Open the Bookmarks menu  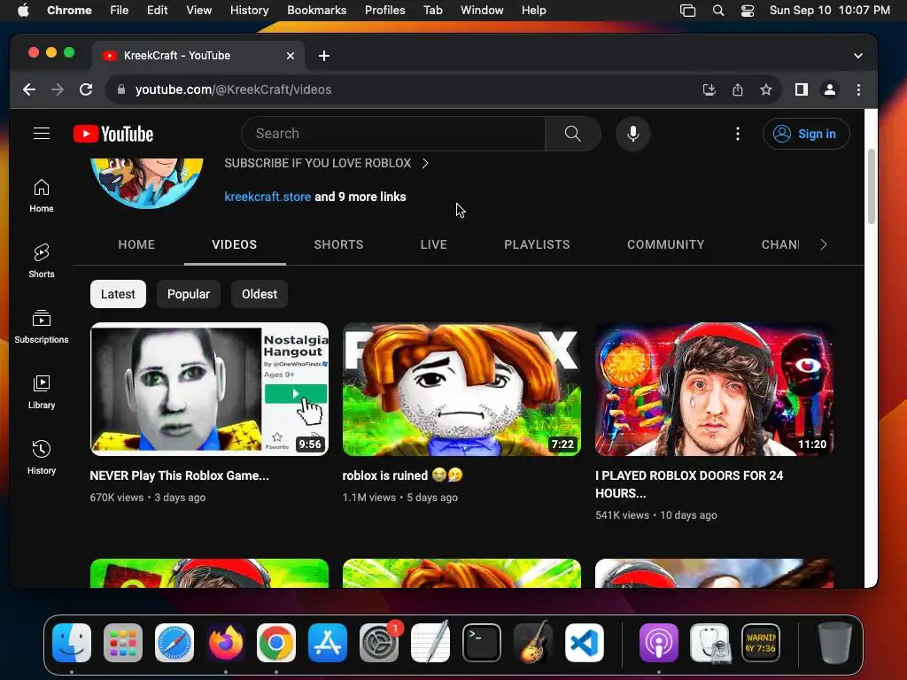pos(316,11)
